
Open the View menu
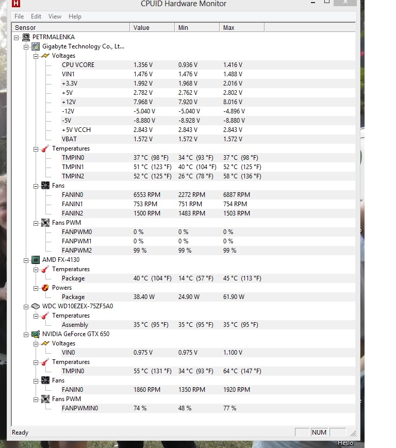tap(55, 16)
